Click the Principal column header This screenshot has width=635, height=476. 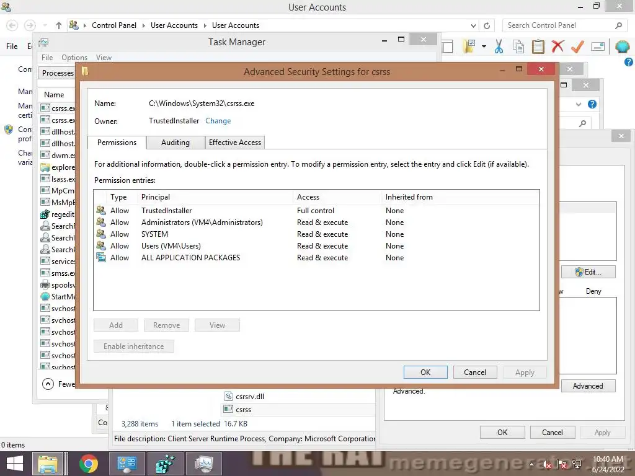tap(216, 197)
